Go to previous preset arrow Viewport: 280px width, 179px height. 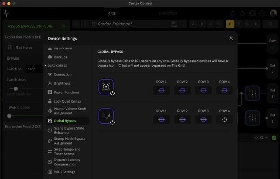tap(76, 24)
